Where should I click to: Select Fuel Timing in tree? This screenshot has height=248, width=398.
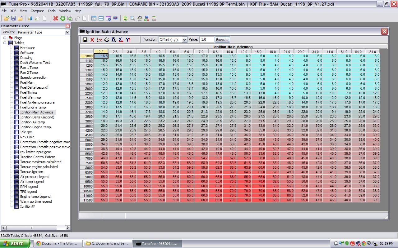pos(29,92)
